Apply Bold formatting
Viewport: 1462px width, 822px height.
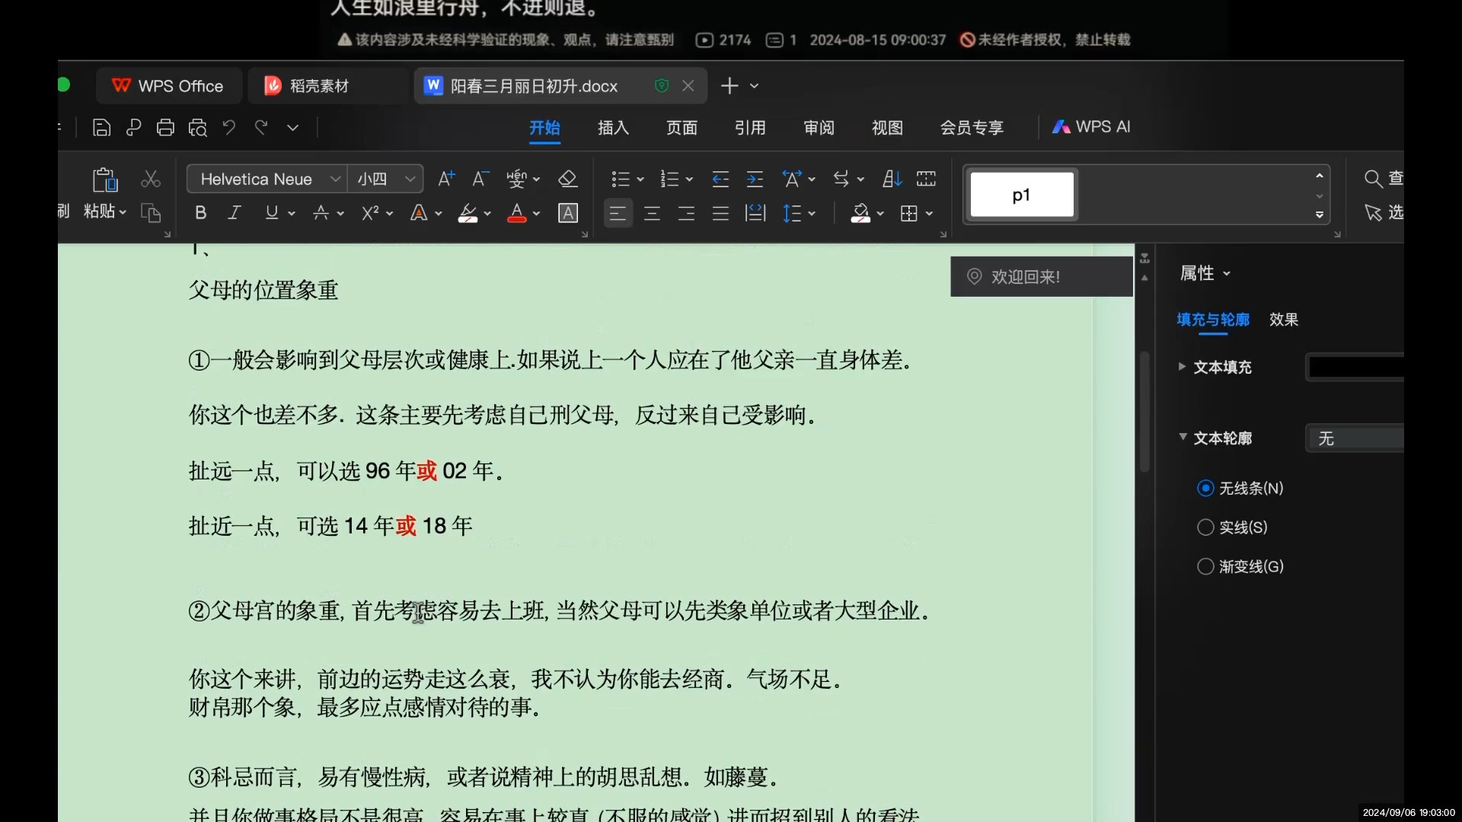point(201,213)
